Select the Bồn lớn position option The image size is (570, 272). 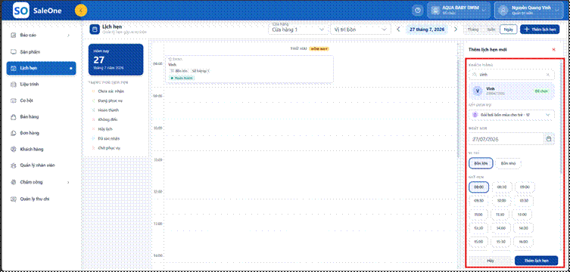pos(481,163)
